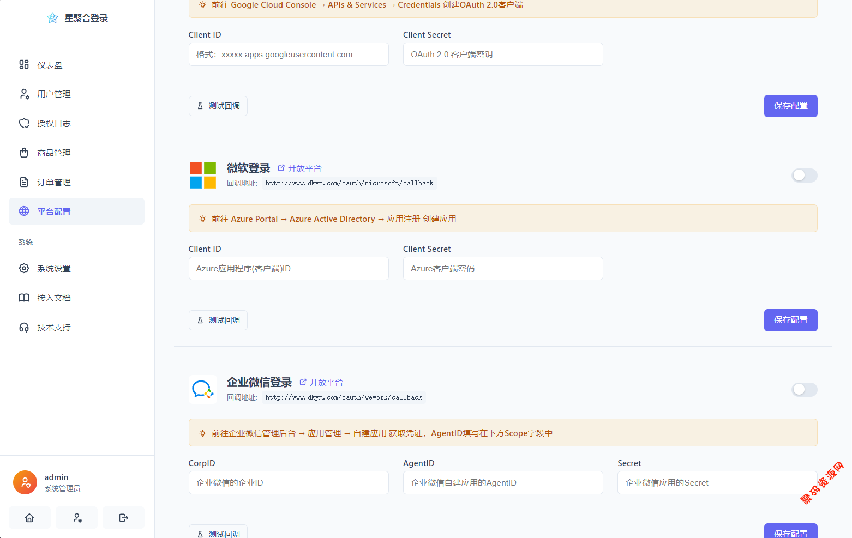The width and height of the screenshot is (852, 538).
Task: Focus the Azure Client ID input field
Action: (x=288, y=269)
